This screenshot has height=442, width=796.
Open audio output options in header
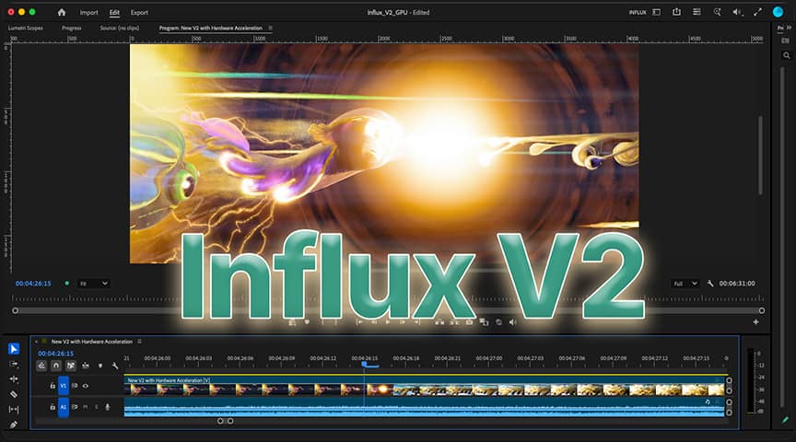(737, 12)
